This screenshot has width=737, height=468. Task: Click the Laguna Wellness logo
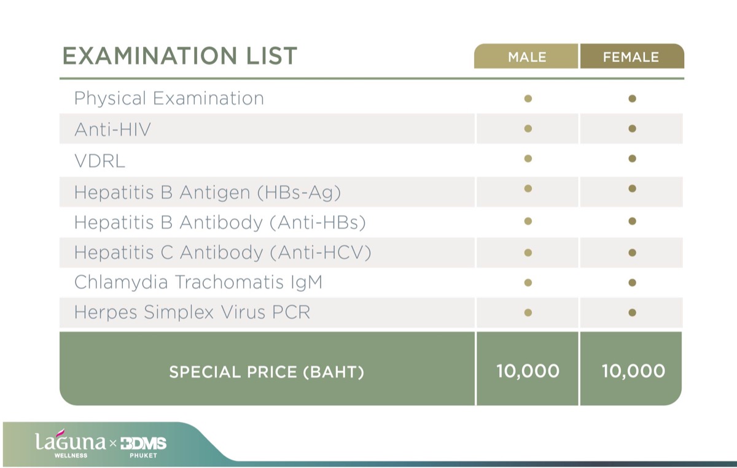[69, 444]
